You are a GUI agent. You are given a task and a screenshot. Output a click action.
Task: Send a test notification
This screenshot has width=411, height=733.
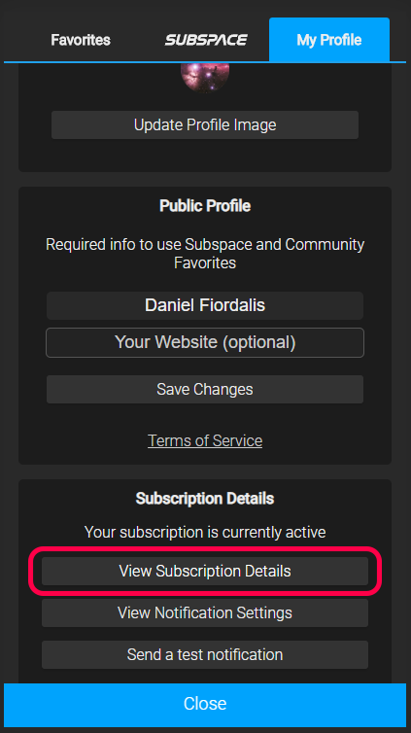[x=205, y=654]
